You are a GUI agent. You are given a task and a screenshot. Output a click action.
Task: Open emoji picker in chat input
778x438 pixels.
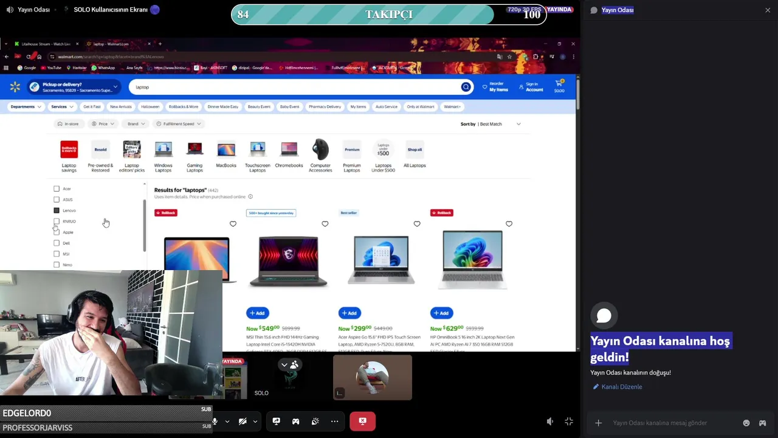click(x=746, y=423)
